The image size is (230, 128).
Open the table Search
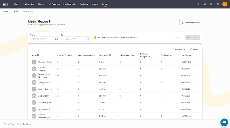(194, 49)
